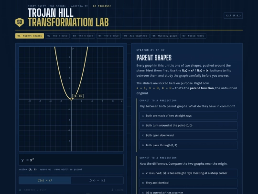258x194 pixels.
Task: Go to the 04 The a move tab
Action: 108,36
